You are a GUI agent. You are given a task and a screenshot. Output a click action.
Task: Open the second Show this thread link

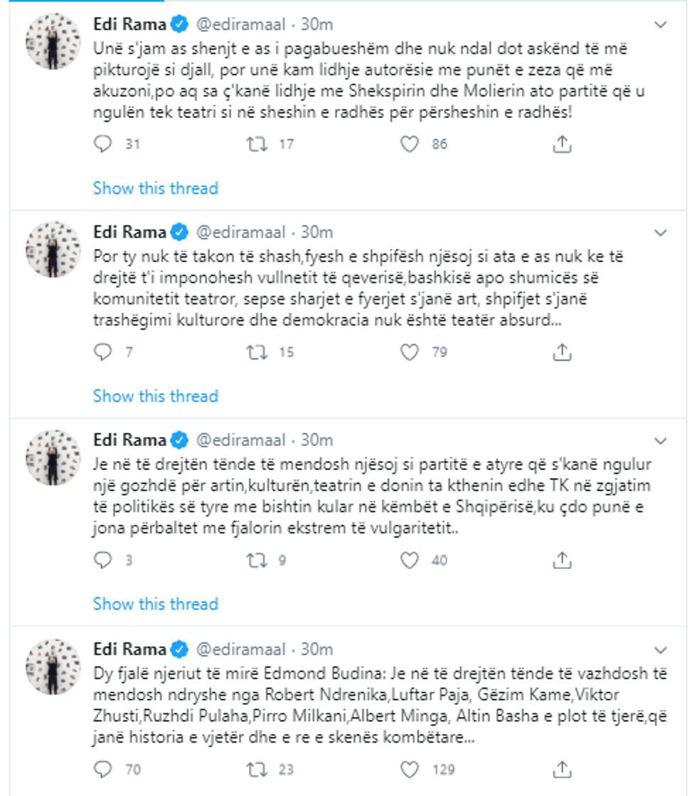pyautogui.click(x=153, y=396)
